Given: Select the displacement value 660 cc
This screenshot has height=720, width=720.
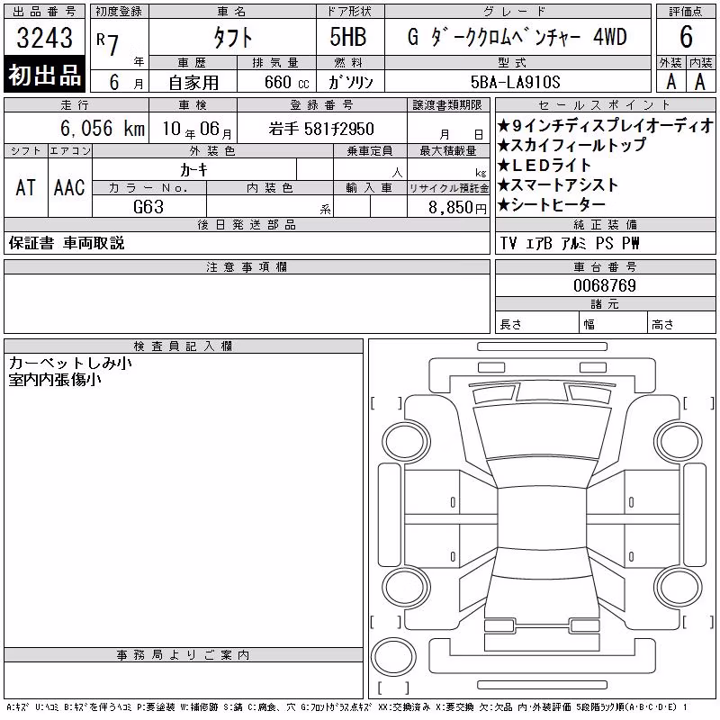Looking at the screenshot, I should tap(286, 83).
